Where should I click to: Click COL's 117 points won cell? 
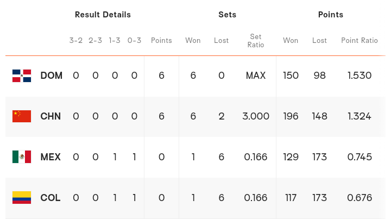coord(291,198)
